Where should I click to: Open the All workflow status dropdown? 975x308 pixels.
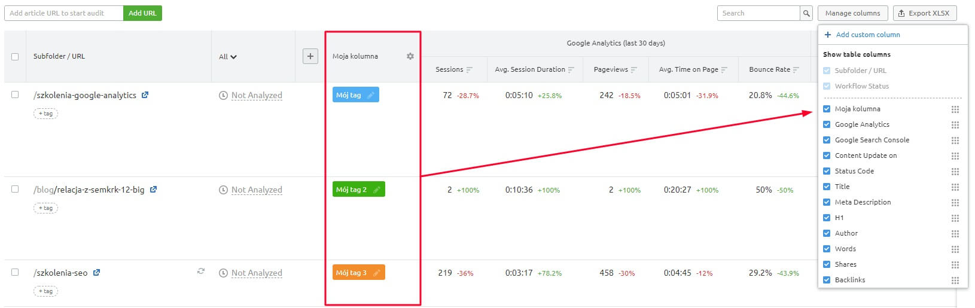pos(227,57)
